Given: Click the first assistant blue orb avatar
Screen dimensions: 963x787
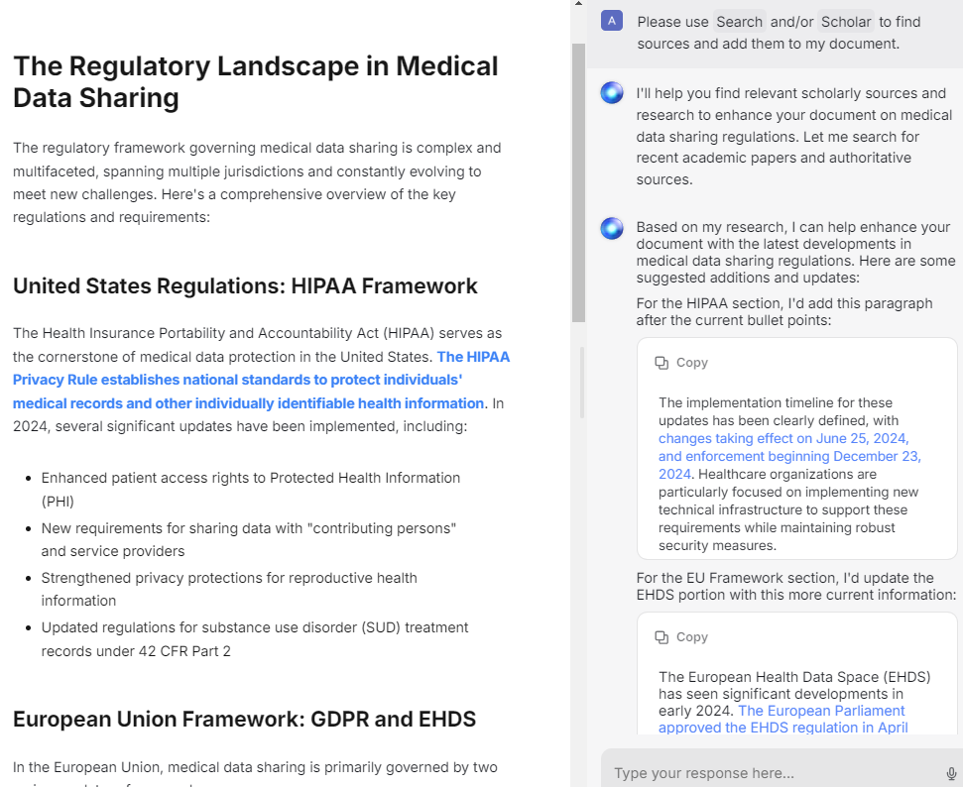Looking at the screenshot, I should (x=612, y=93).
